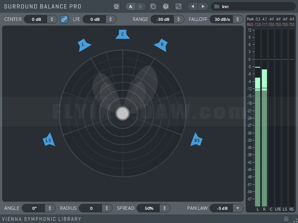Adjust RANGE stepper arrows
298x223 pixels.
tap(178, 19)
